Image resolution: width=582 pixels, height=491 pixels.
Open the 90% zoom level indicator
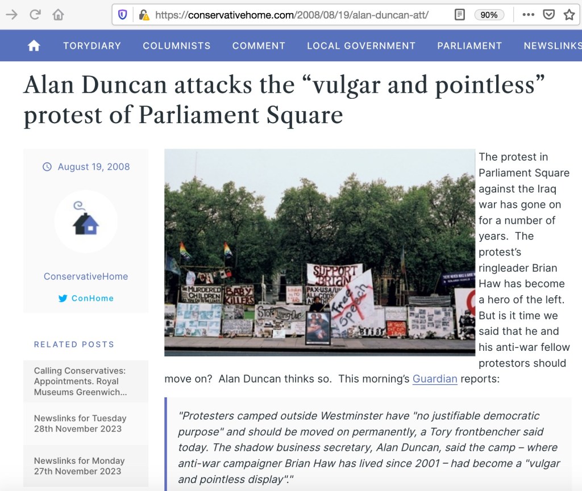tap(489, 15)
